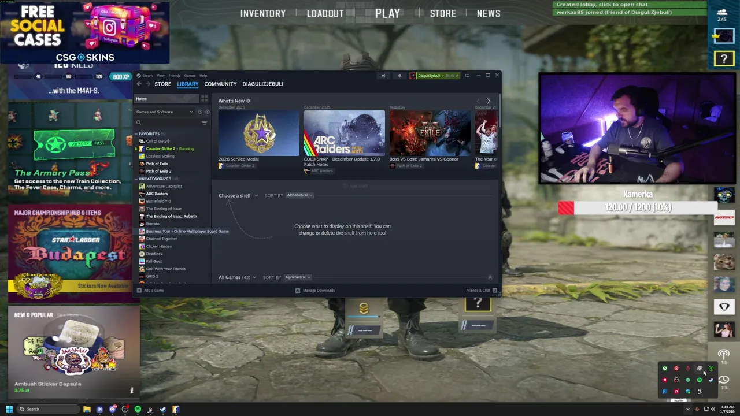Image resolution: width=740 pixels, height=416 pixels.
Task: Open the Games menu
Action: (x=190, y=76)
